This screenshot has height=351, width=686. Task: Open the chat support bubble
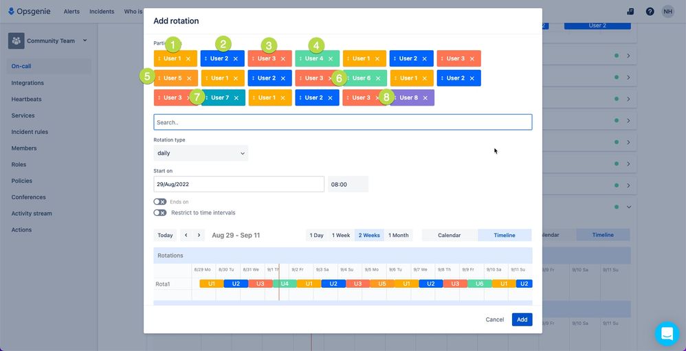click(667, 334)
